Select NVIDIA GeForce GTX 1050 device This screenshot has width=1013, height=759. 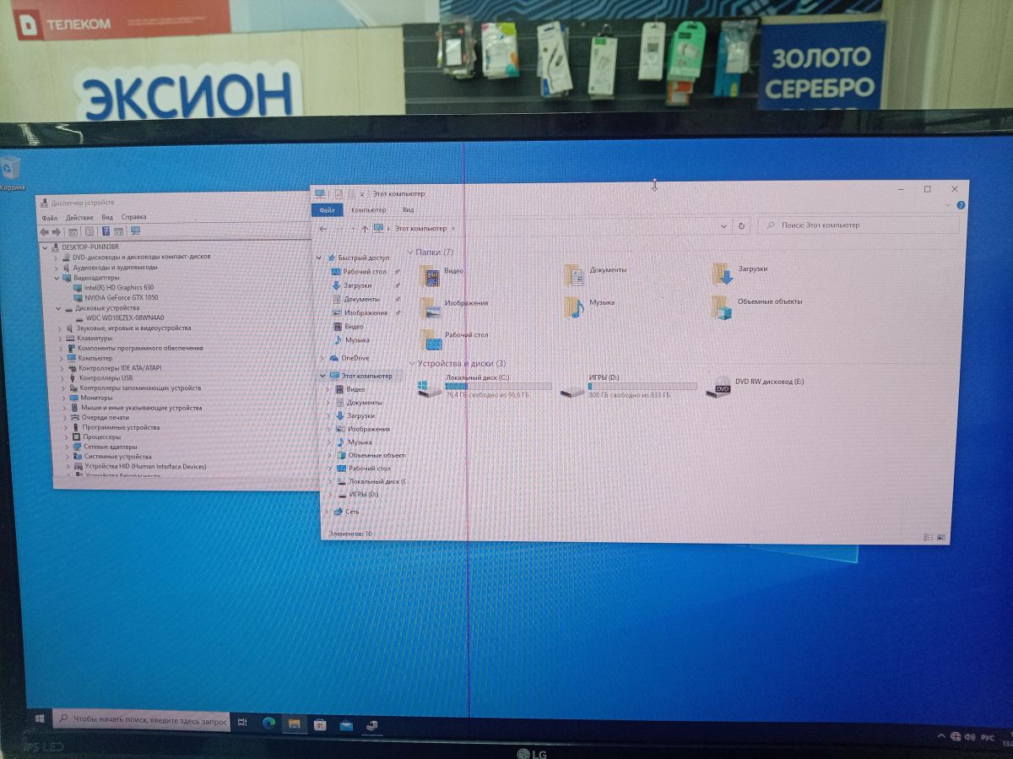[x=121, y=297]
